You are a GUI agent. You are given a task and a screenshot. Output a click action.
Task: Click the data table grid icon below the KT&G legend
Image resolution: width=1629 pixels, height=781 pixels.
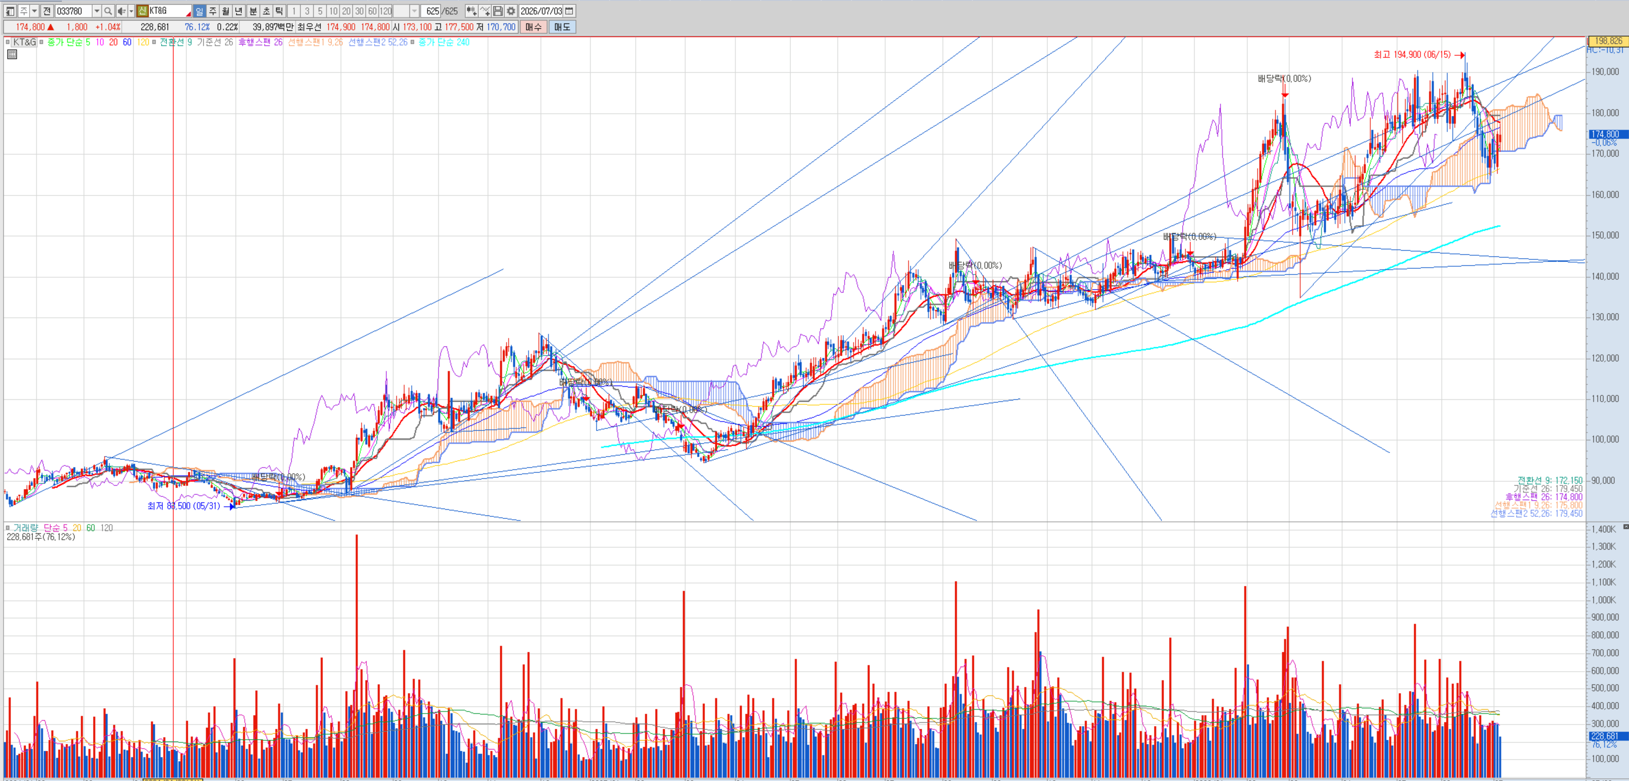(x=12, y=55)
